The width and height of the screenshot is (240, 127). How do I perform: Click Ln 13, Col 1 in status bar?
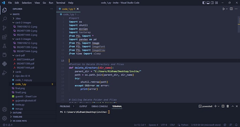pyautogui.click(x=140, y=125)
